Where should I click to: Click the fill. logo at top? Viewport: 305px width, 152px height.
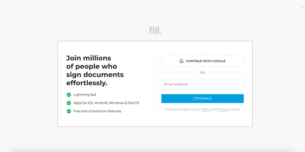coord(155,31)
